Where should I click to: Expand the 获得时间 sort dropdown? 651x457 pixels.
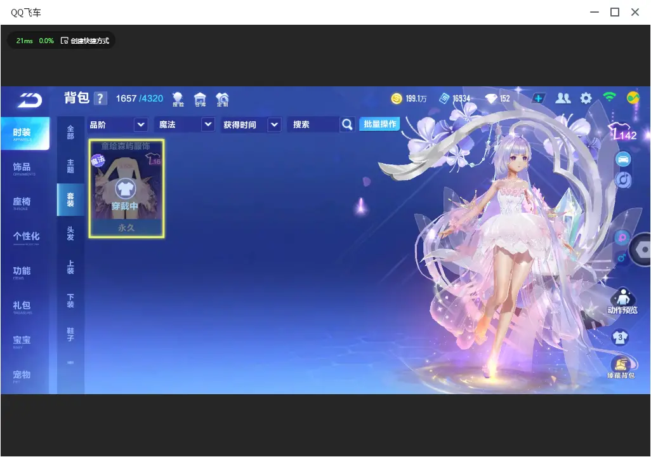tap(251, 124)
